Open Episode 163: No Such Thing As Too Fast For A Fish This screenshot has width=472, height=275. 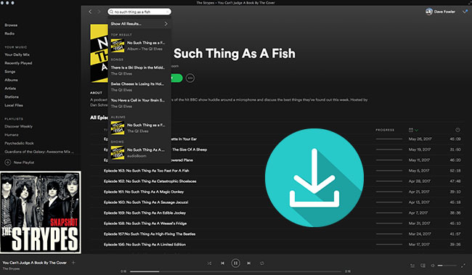[146, 171]
